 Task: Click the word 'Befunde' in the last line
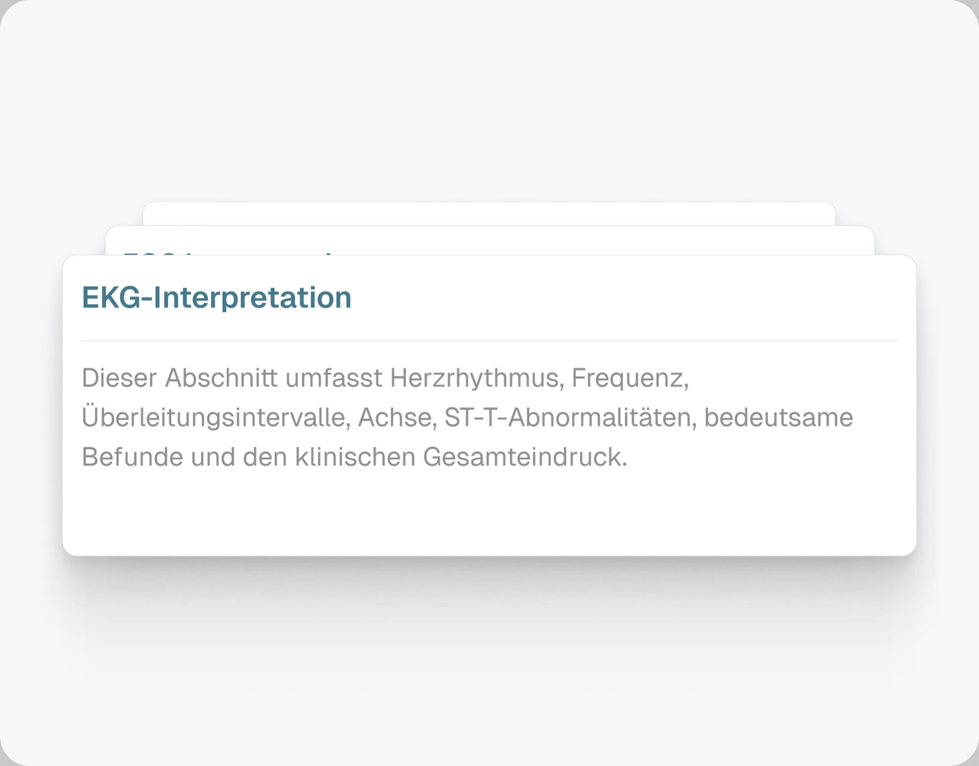pos(132,457)
